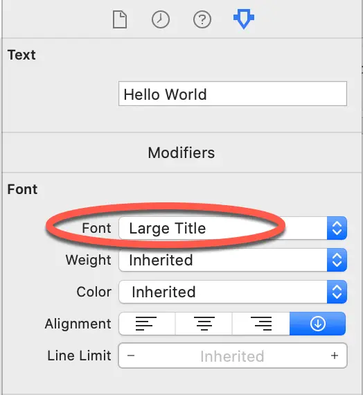Click the Font section heading
Image resolution: width=363 pixels, height=395 pixels.
(x=22, y=189)
